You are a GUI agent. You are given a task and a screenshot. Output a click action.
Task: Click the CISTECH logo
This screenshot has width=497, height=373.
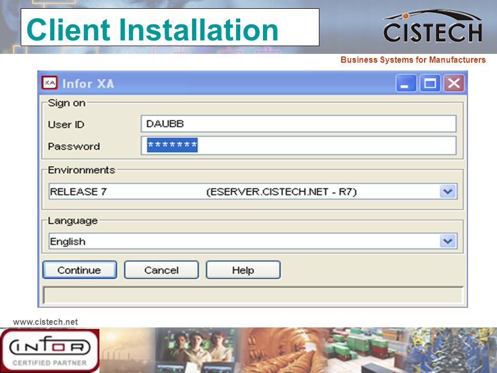pos(433,26)
